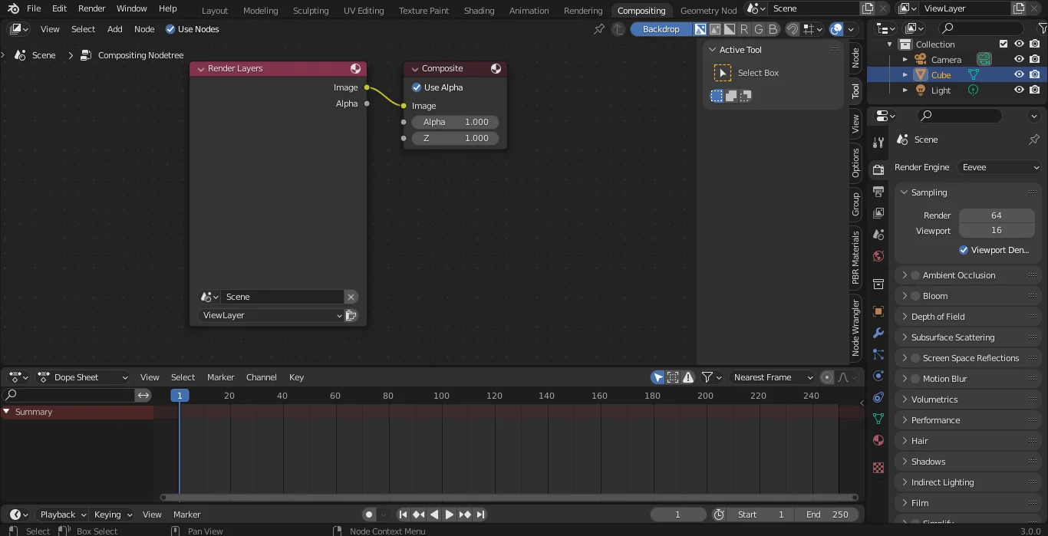Screen dimensions: 1048x536
Task: Hide the Cube object in viewport
Action: [1019, 75]
